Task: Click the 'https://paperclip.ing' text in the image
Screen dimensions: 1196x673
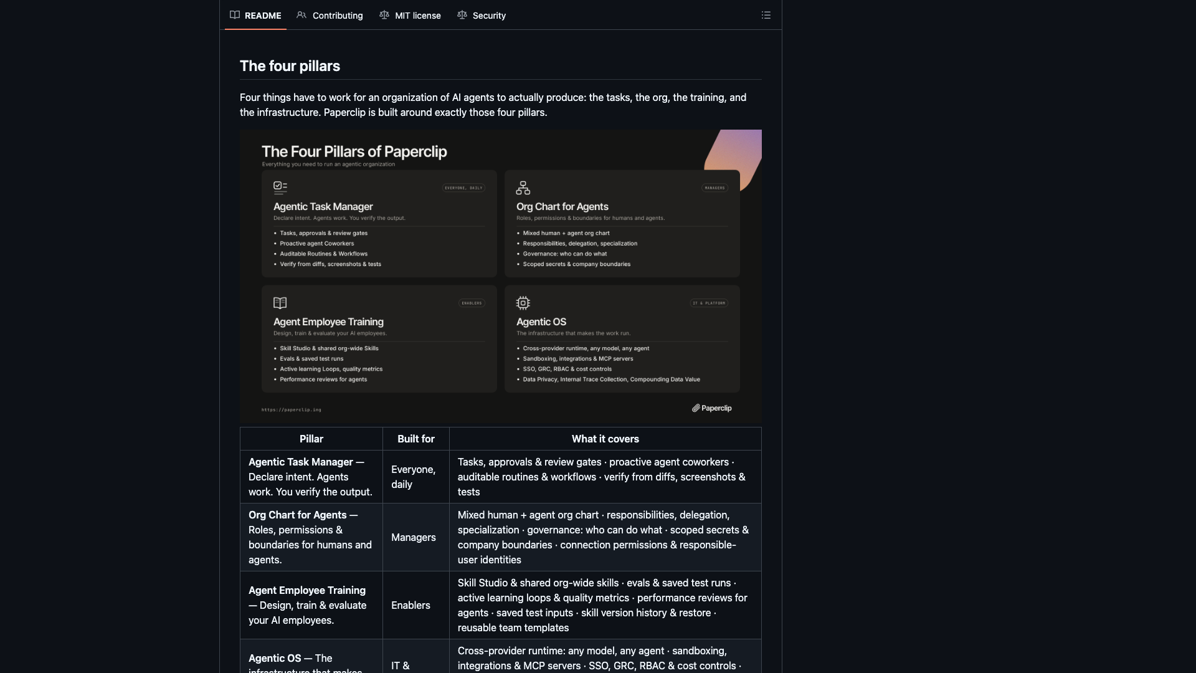Action: tap(292, 409)
